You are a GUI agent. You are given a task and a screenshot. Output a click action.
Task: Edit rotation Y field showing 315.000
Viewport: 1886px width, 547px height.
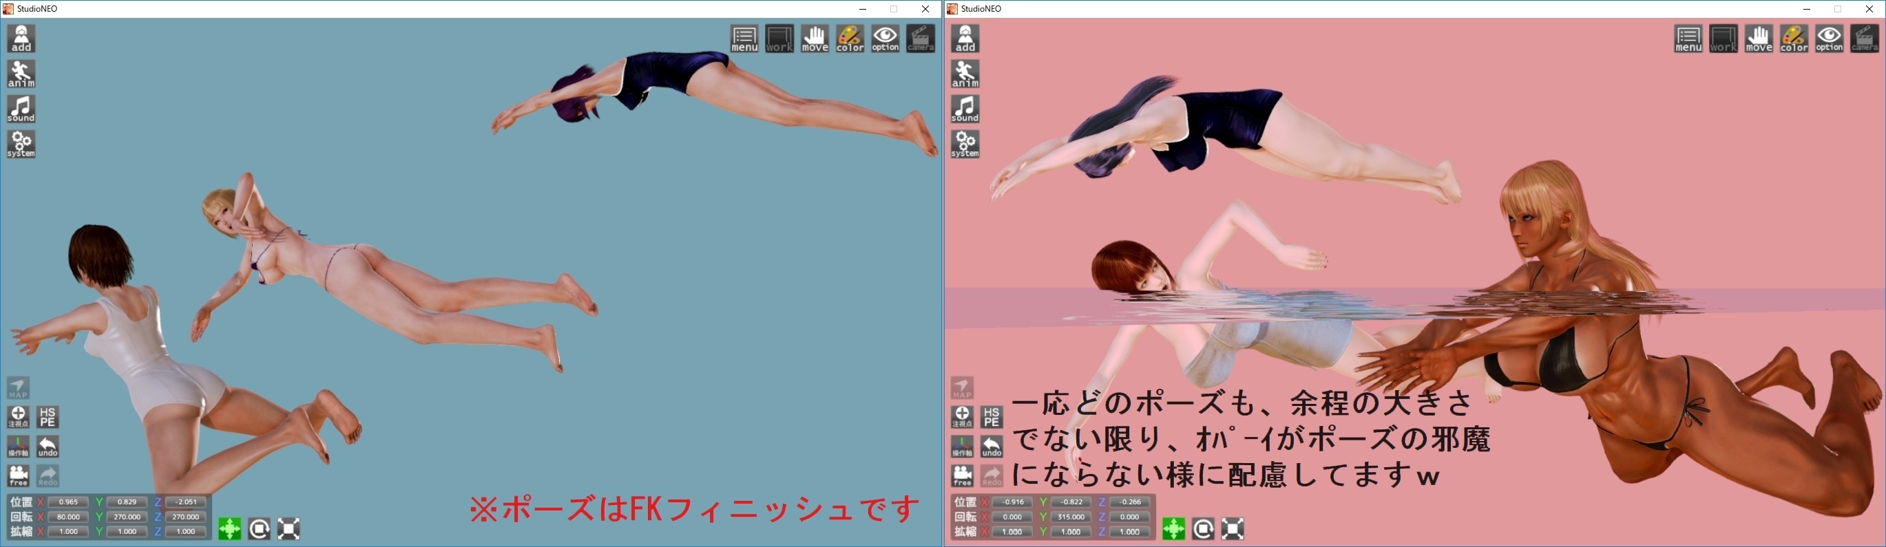(1071, 516)
